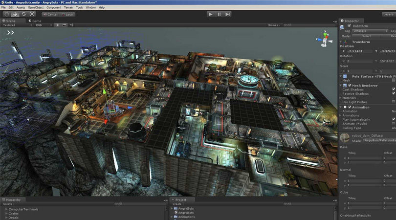Screen dimensions: 396x220
Task: Toggle the Receive Shadows checkbox
Action: click(x=394, y=93)
